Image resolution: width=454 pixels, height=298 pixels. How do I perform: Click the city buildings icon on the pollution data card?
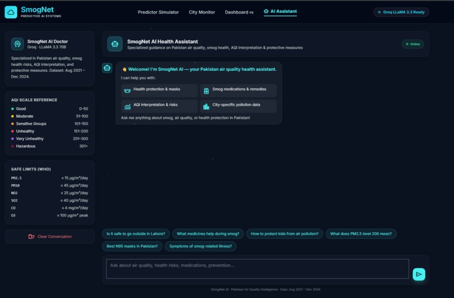point(206,106)
